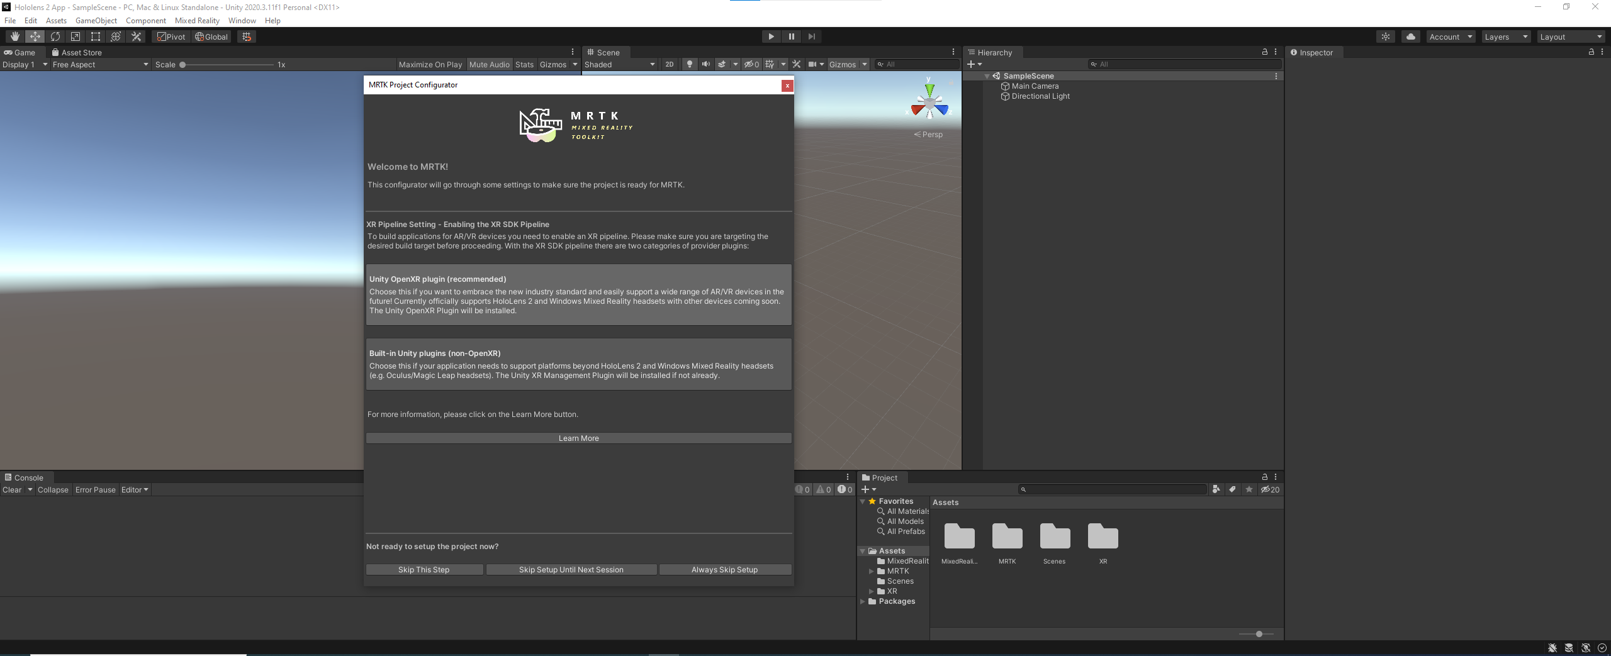Click the Step forward button
1611x656 pixels.
811,36
